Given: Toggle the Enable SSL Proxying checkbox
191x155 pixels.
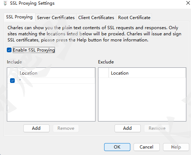Looking at the screenshot, I should (x=9, y=50).
